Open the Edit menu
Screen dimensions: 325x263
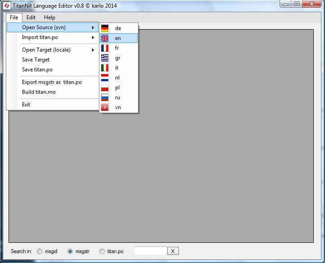click(31, 18)
